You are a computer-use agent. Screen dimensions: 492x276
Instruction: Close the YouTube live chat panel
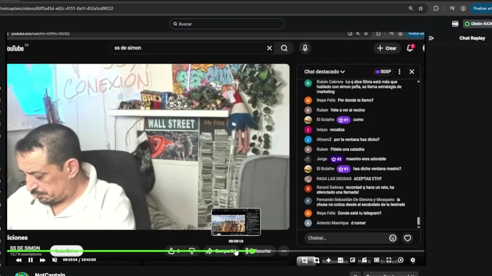click(x=412, y=72)
